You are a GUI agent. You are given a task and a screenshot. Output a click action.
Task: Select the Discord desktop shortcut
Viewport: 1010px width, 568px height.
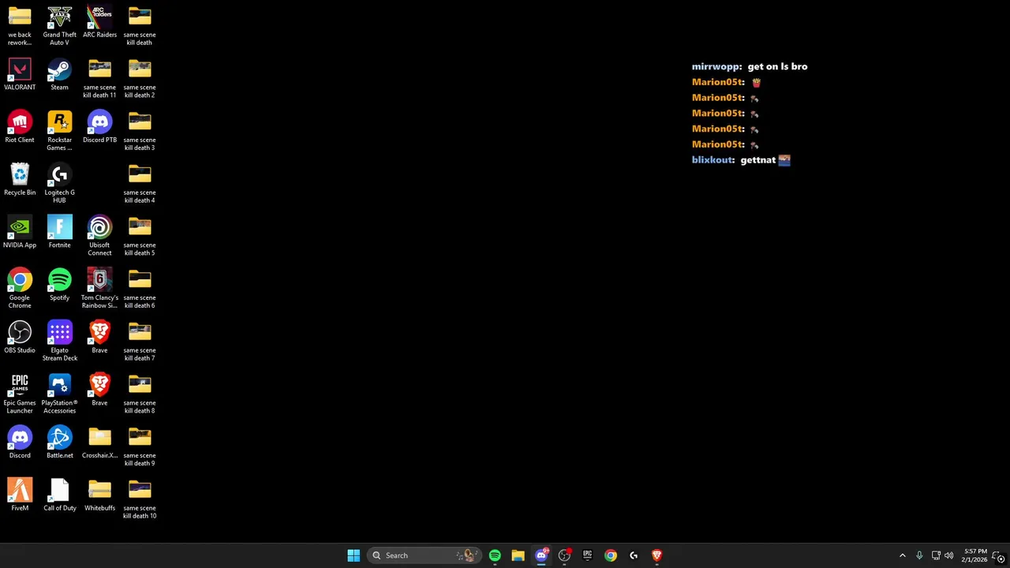point(20,443)
